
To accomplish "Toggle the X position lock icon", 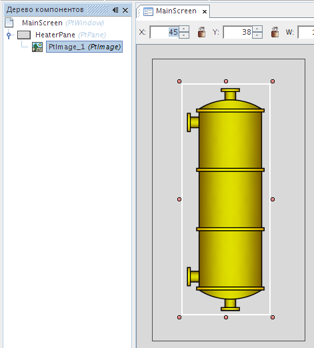I will point(201,32).
